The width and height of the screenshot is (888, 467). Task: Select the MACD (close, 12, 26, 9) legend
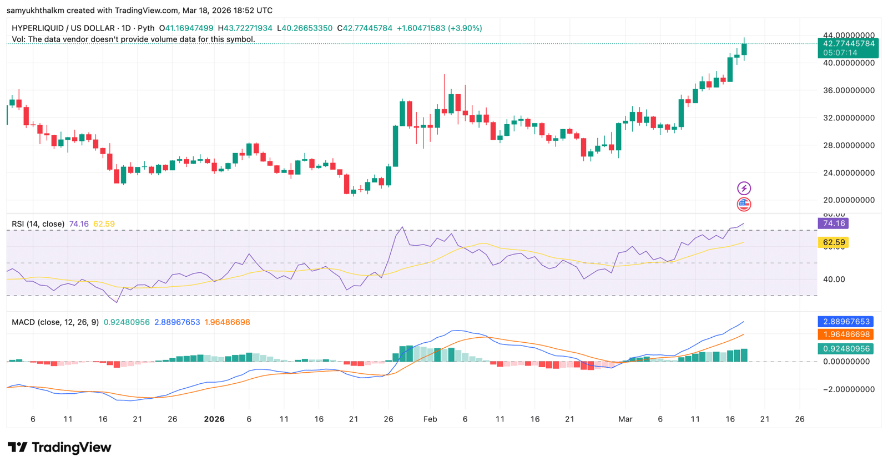[55, 322]
